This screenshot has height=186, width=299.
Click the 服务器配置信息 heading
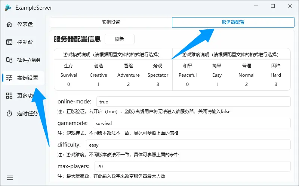coord(77,39)
